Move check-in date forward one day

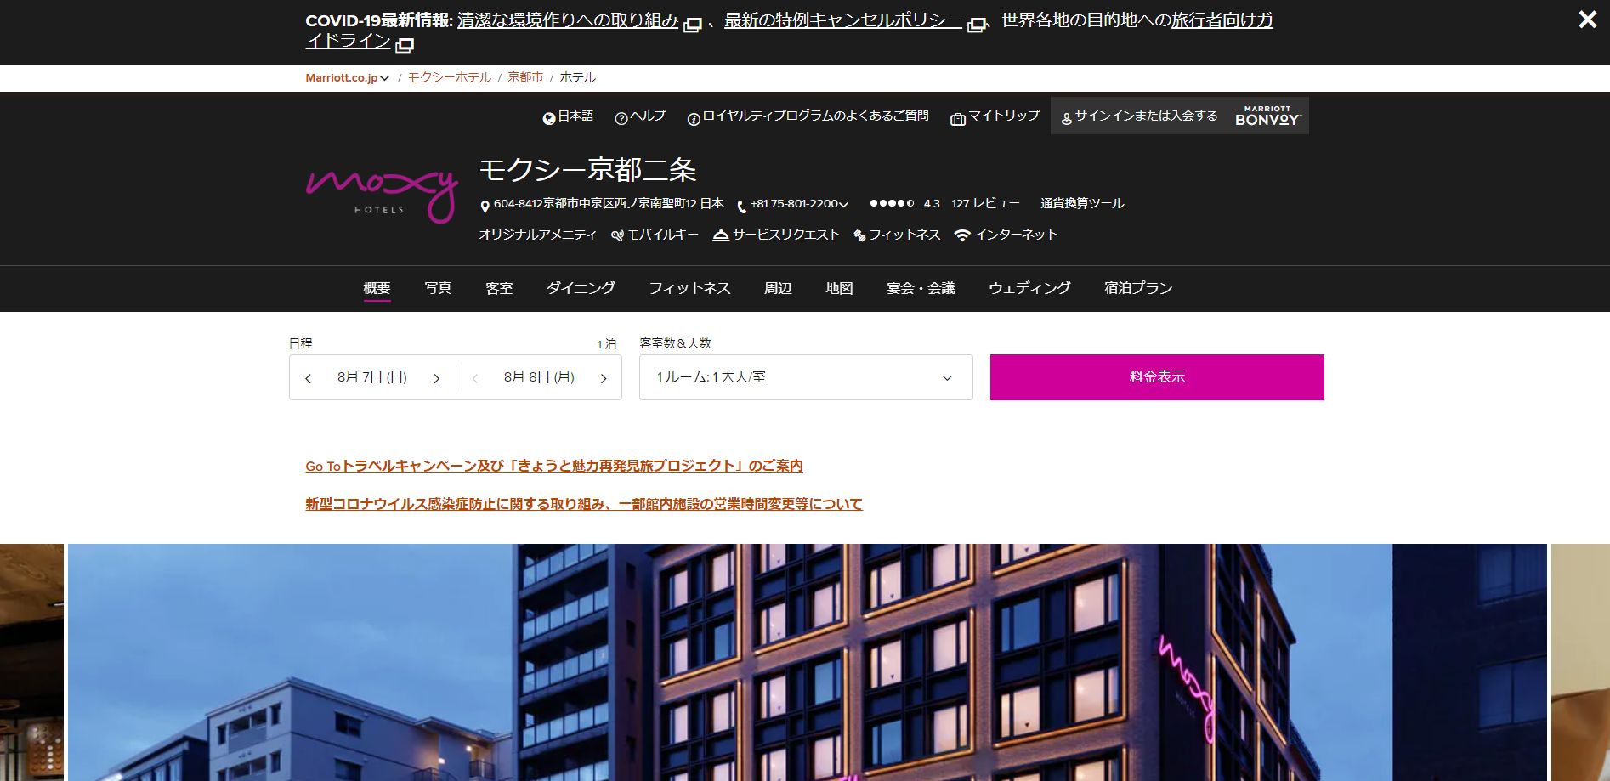(x=436, y=378)
